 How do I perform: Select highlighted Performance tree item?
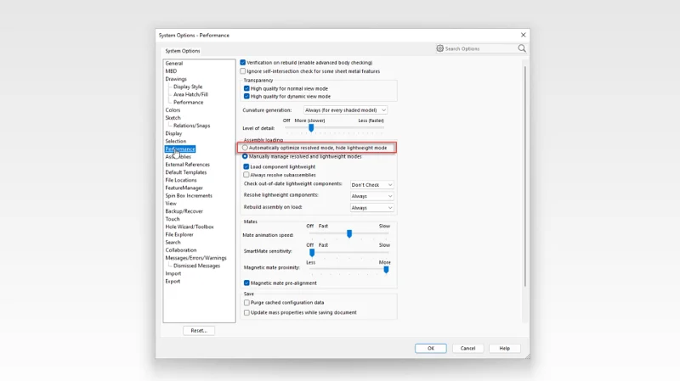[x=180, y=149]
